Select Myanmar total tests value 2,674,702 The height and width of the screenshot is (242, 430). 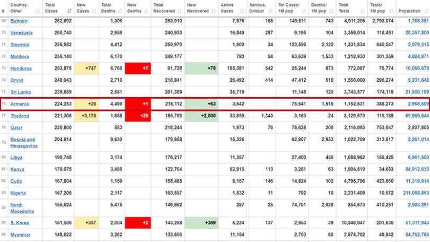(x=354, y=235)
